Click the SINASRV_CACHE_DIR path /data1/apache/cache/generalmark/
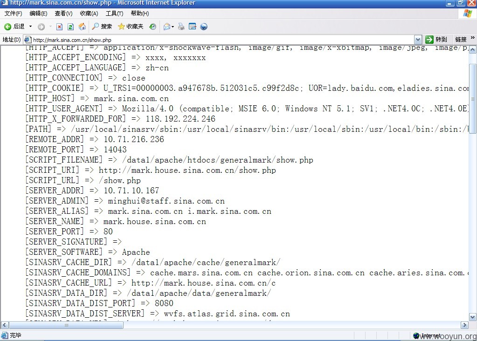Screen dimensions: 477x341 pos(206,262)
